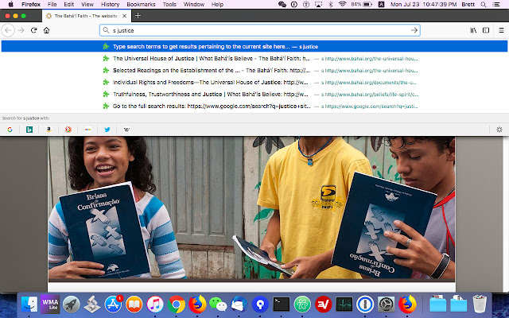The height and width of the screenshot is (318, 509).
Task: Open the Apple menu
Action: (x=10, y=4)
